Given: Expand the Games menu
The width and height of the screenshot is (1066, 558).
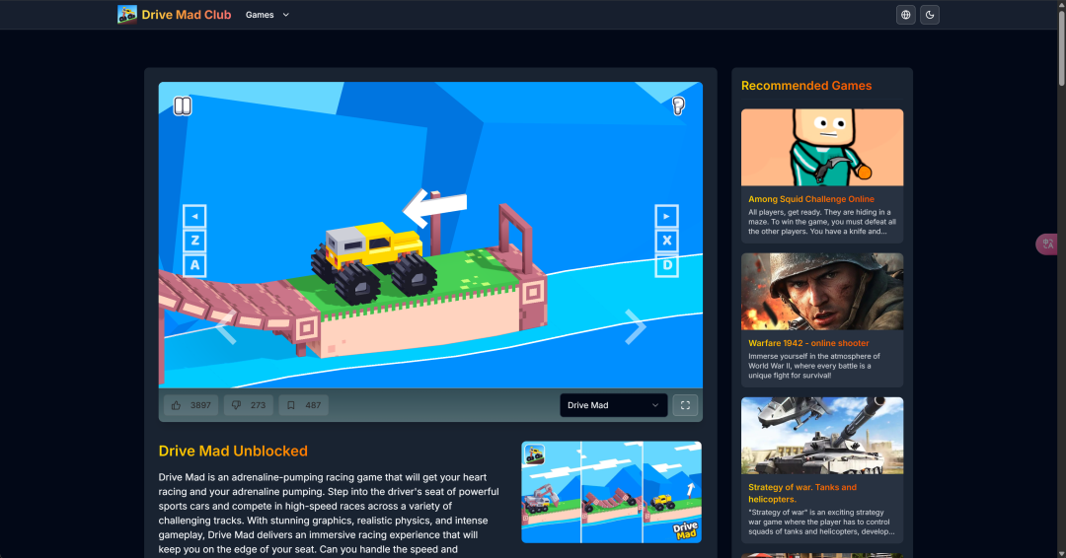Looking at the screenshot, I should [x=267, y=14].
